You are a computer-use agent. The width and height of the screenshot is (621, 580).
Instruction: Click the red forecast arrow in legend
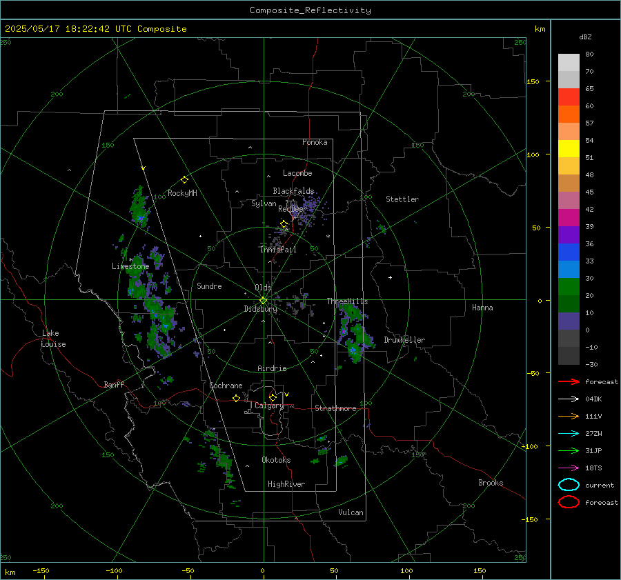[x=569, y=381]
